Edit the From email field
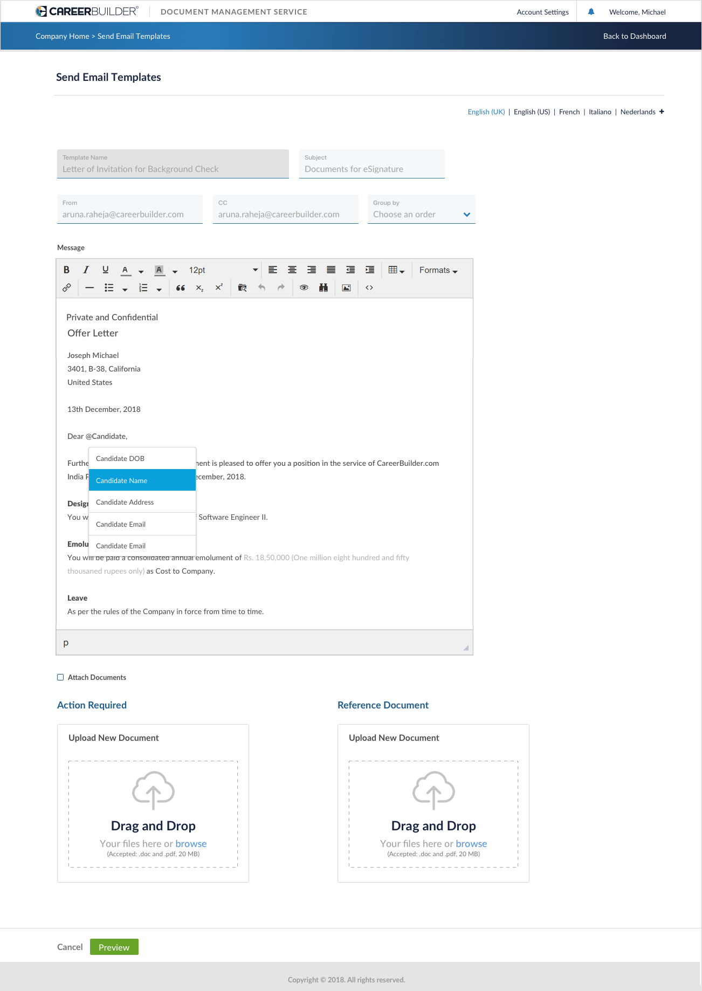This screenshot has width=702, height=991. (x=130, y=209)
